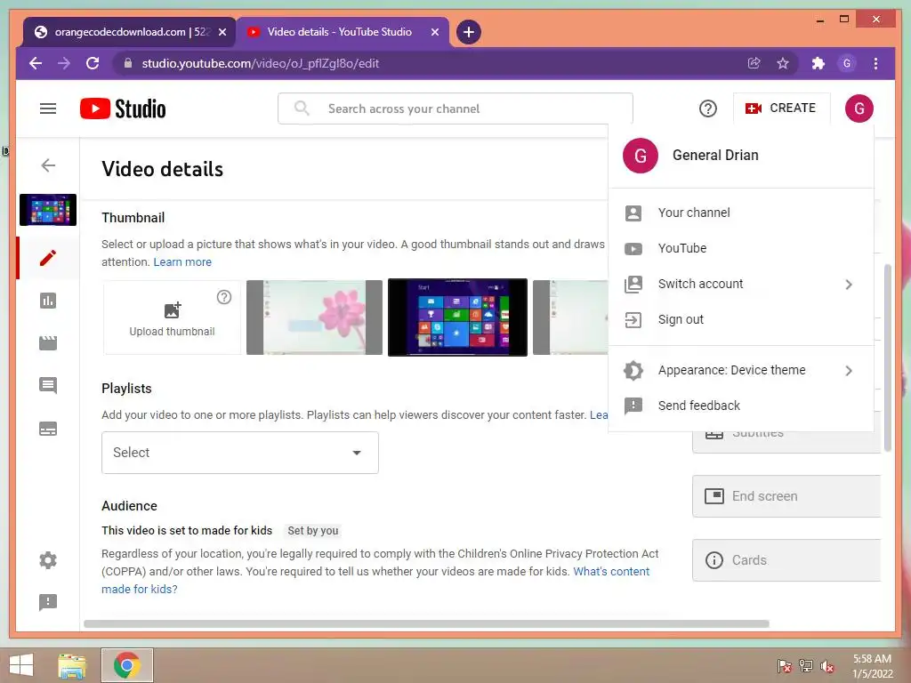The height and width of the screenshot is (683, 911).
Task: Open the video thumbnail in sidebar
Action: 48,210
